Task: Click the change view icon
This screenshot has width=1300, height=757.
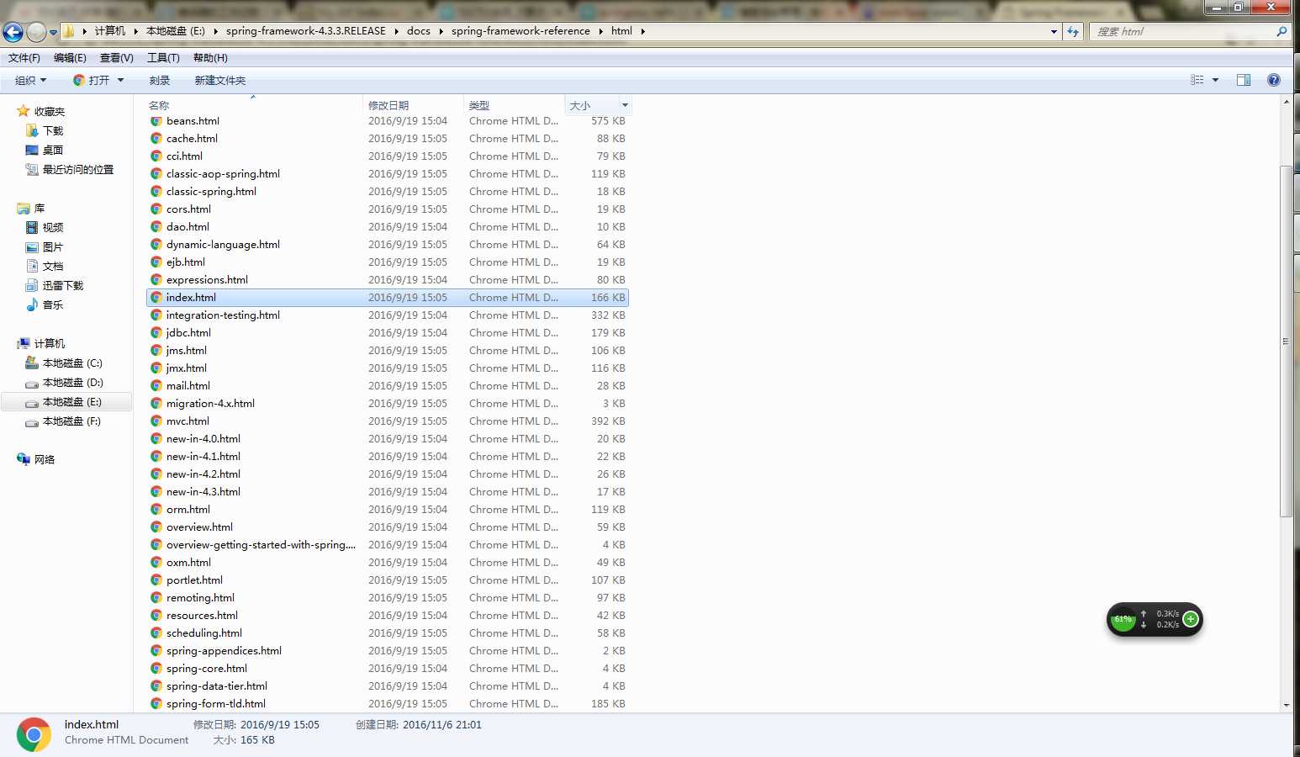Action: coord(1197,80)
